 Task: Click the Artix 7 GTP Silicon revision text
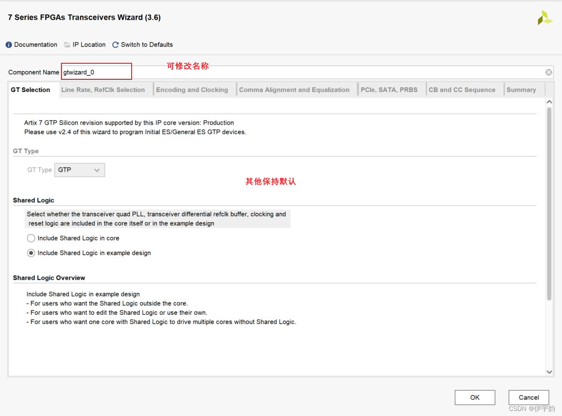129,123
